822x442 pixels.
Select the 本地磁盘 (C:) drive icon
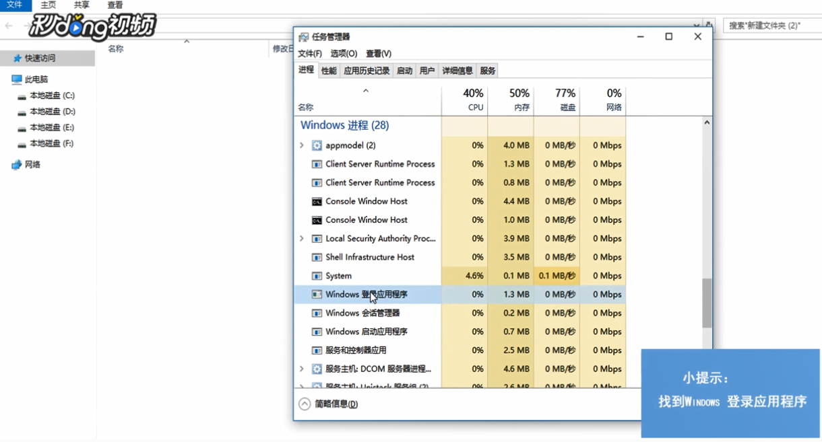[x=24, y=96]
